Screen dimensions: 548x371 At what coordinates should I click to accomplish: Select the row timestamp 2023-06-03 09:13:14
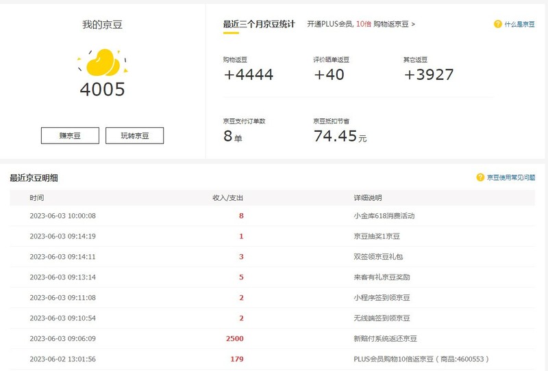(62, 277)
